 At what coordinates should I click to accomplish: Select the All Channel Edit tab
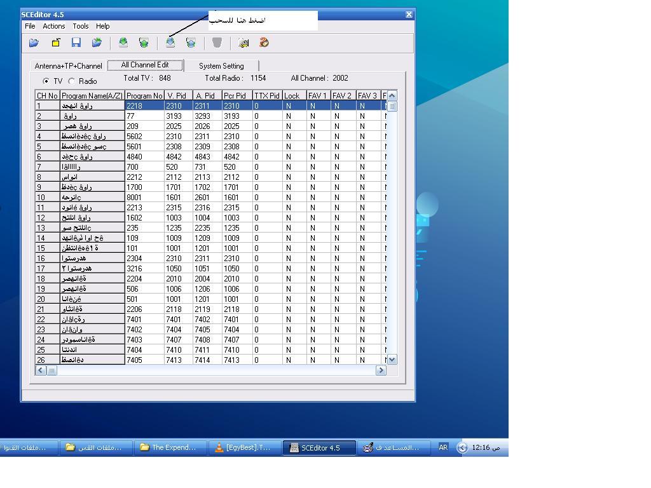(145, 65)
